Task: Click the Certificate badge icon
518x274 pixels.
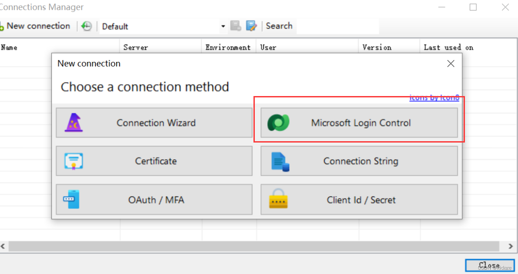Action: 74,161
